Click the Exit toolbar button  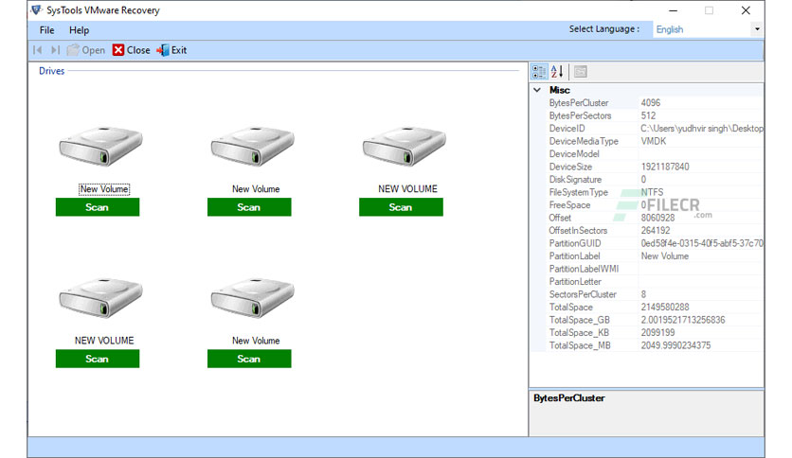pyautogui.click(x=171, y=50)
